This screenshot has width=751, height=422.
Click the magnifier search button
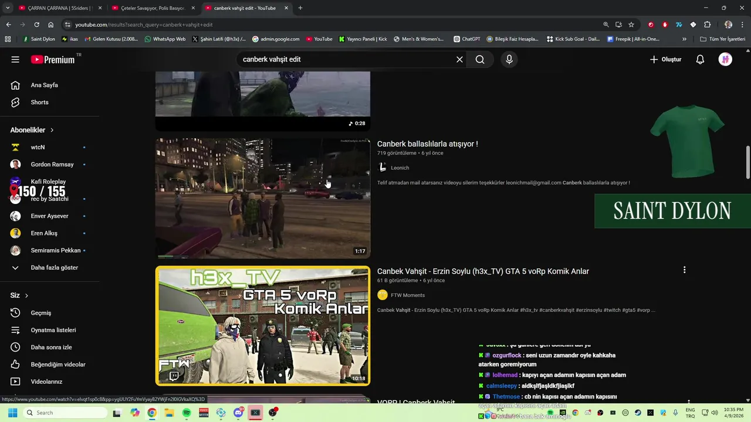(x=480, y=59)
